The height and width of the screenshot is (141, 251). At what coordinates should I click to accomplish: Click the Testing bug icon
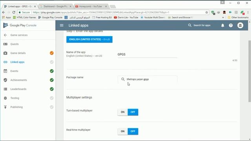click(5, 98)
